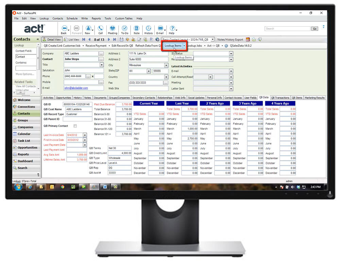Open the Basic Contact Layout dropdown
The width and height of the screenshot is (340, 261).
tap(213, 39)
